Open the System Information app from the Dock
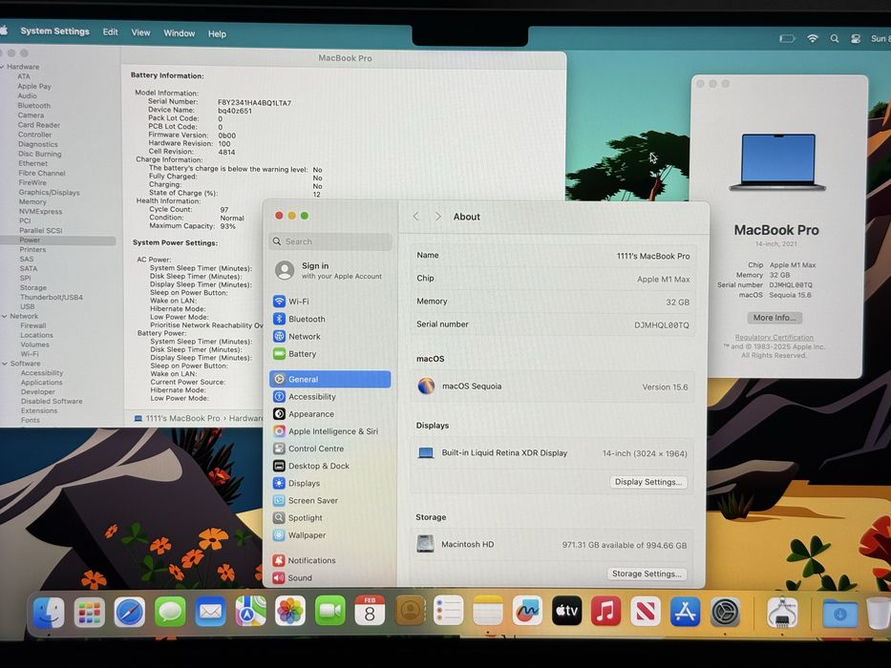The image size is (891, 668). [x=782, y=613]
